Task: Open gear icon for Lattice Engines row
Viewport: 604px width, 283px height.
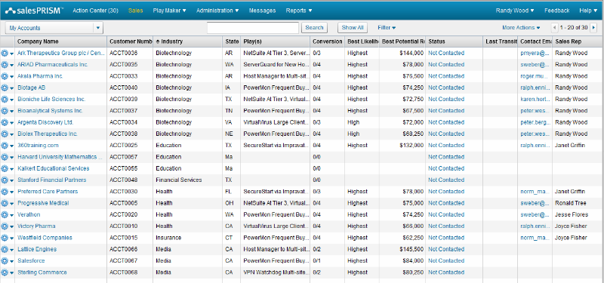Action: point(5,250)
